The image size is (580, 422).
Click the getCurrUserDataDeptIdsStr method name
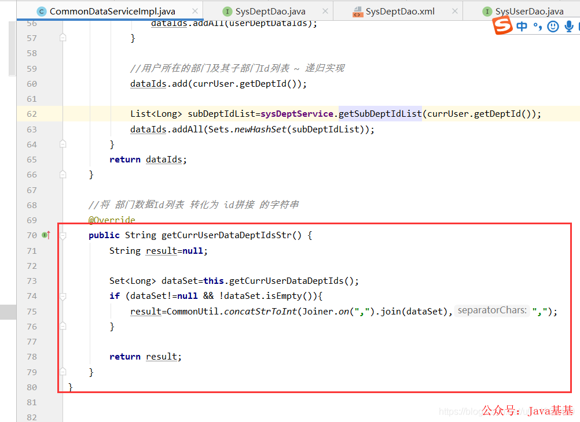click(x=227, y=235)
